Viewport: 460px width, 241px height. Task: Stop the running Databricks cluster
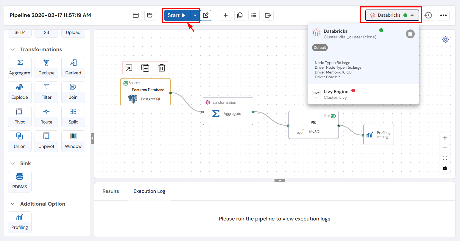pyautogui.click(x=410, y=34)
